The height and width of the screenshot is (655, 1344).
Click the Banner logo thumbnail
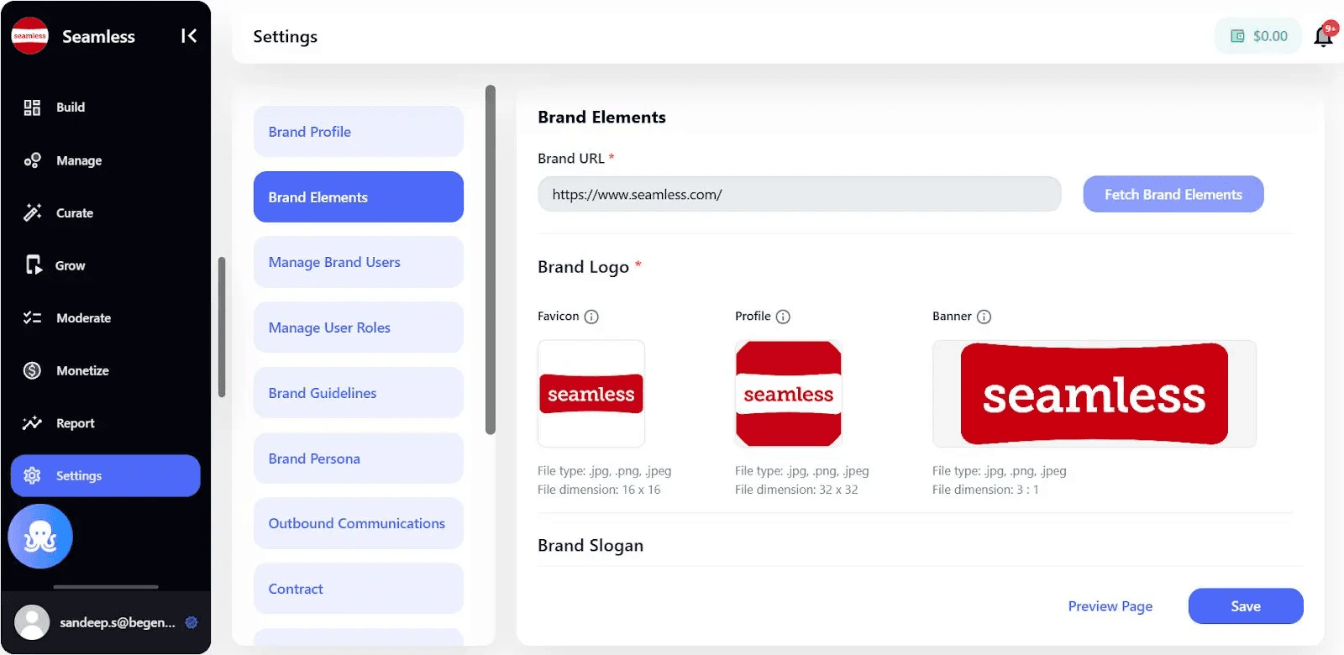1095,393
